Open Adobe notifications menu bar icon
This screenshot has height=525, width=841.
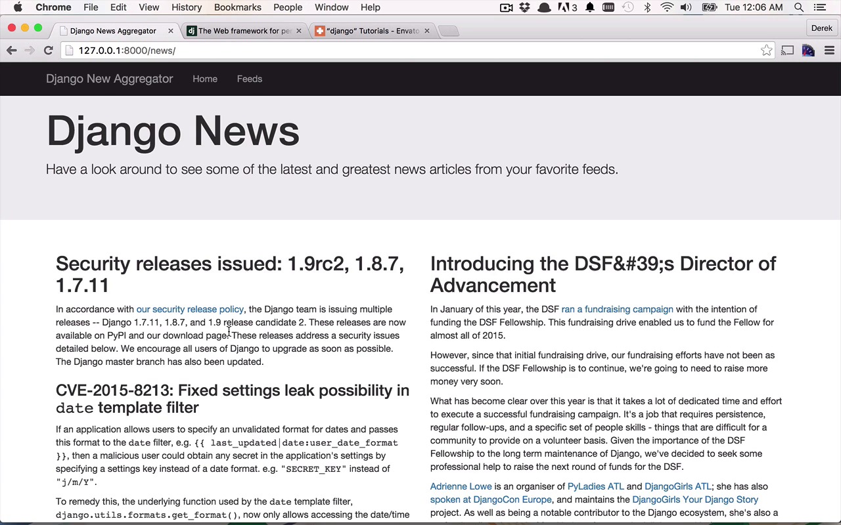(567, 7)
